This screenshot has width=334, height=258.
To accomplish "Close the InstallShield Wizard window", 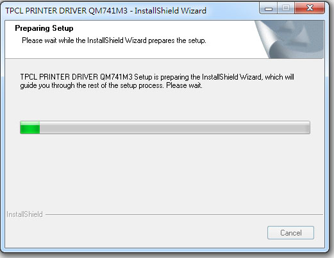I will pos(310,8).
